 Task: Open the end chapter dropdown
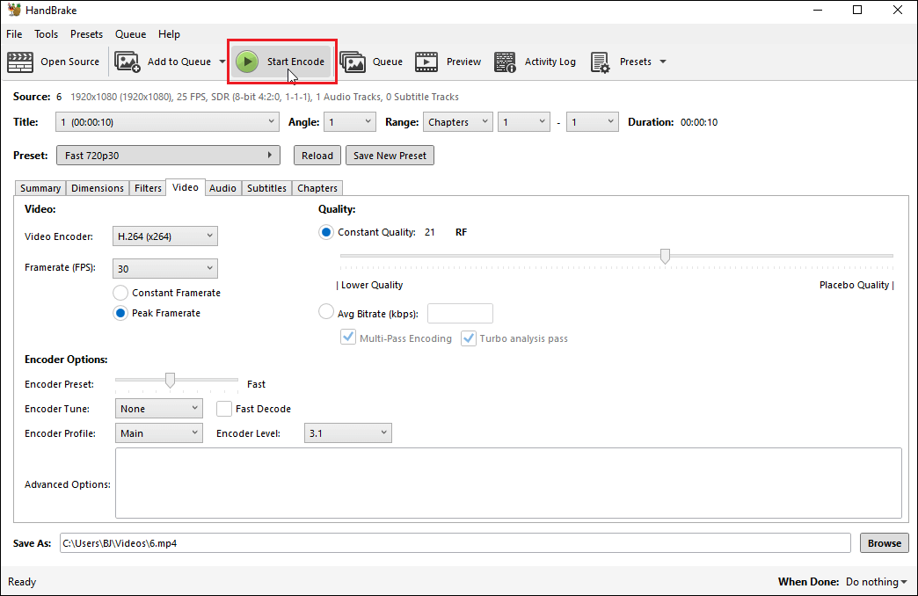pos(593,122)
